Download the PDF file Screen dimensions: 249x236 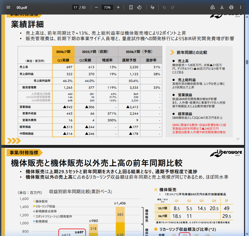point(222,7)
